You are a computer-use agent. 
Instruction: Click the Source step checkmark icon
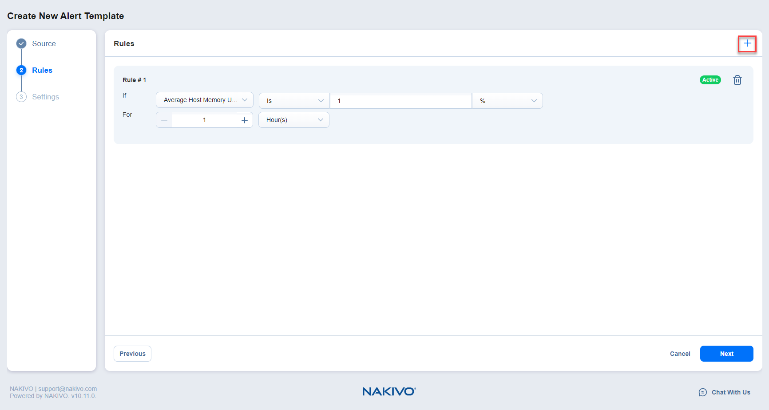(x=21, y=43)
